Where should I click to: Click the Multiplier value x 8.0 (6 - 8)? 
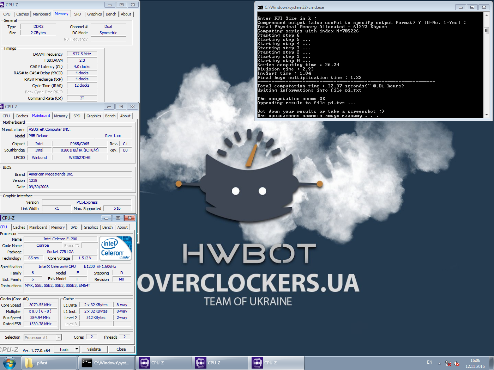[x=40, y=311]
